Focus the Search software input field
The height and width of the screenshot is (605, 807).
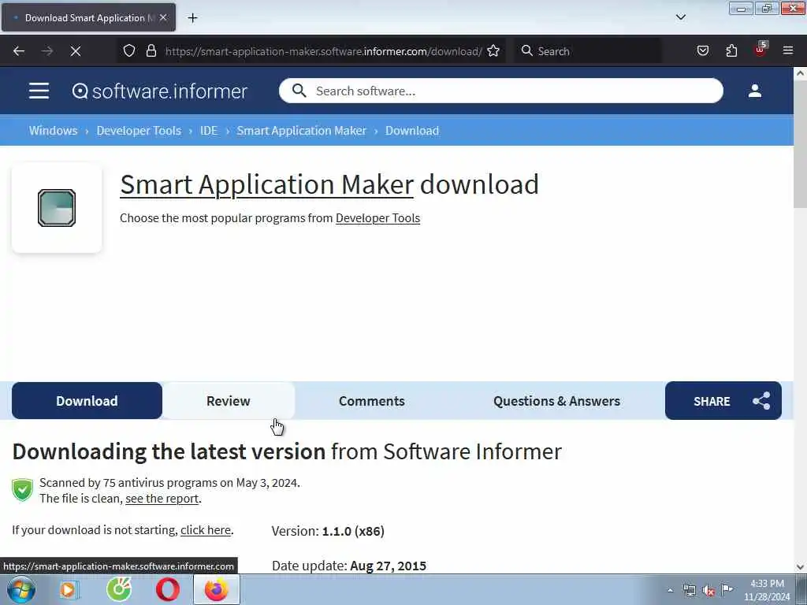[500, 91]
